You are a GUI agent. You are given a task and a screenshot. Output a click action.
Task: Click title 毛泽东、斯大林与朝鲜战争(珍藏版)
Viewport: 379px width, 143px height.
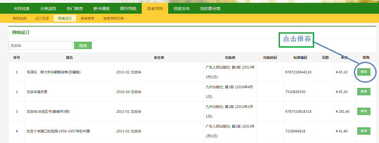[x=54, y=72]
